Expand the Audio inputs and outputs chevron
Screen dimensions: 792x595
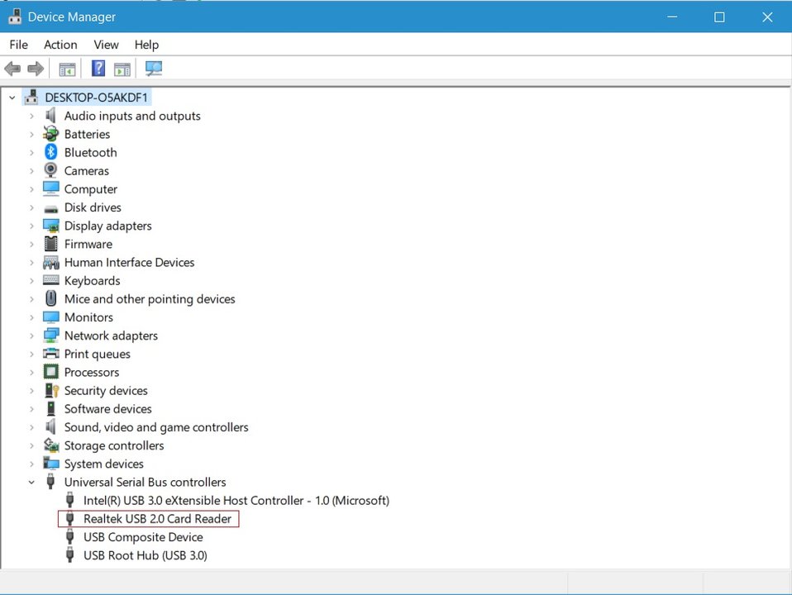31,117
